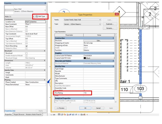Screen dimensions: 162x124
Task: Click the Fire Rating value 1 hr
Action: (85, 93)
